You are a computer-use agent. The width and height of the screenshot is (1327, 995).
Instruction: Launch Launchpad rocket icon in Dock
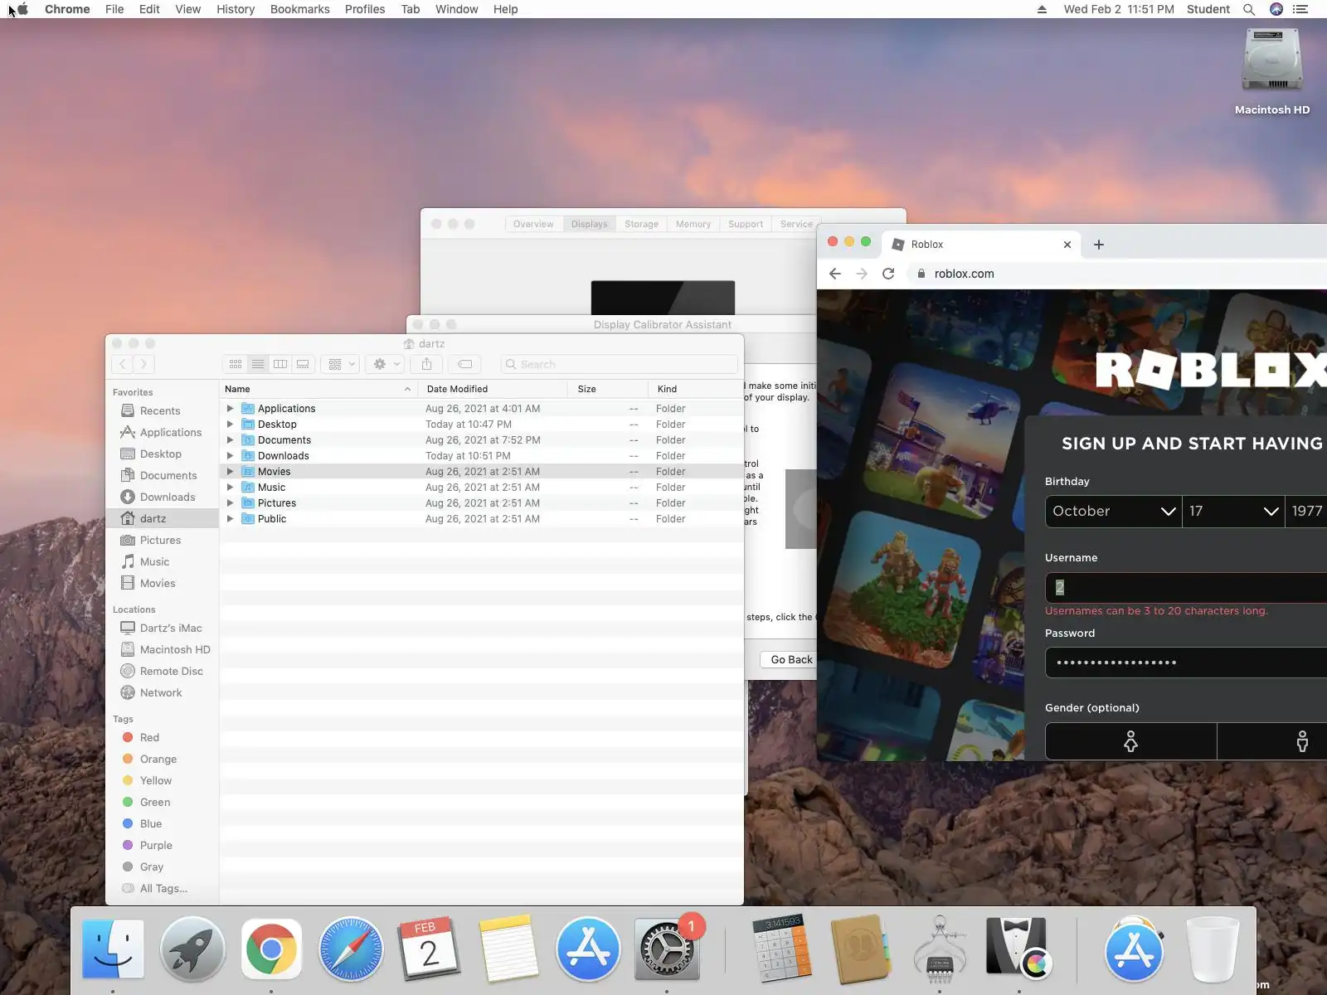(x=192, y=949)
